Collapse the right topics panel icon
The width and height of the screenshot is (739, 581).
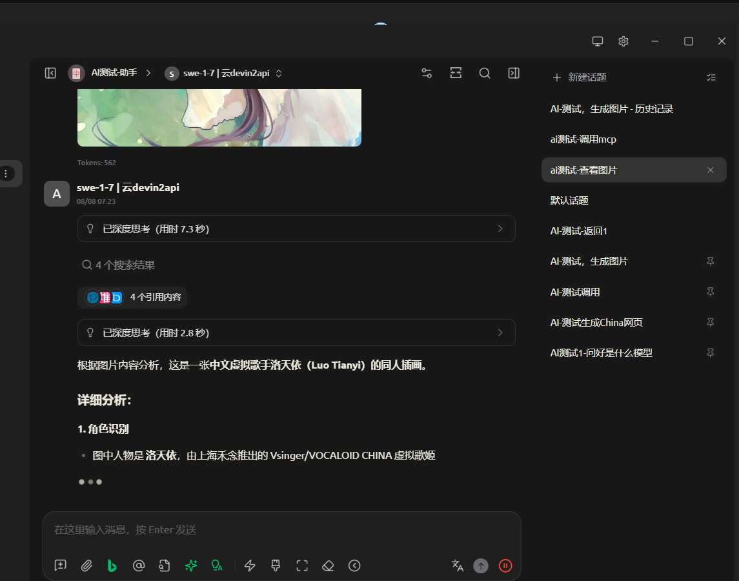514,73
